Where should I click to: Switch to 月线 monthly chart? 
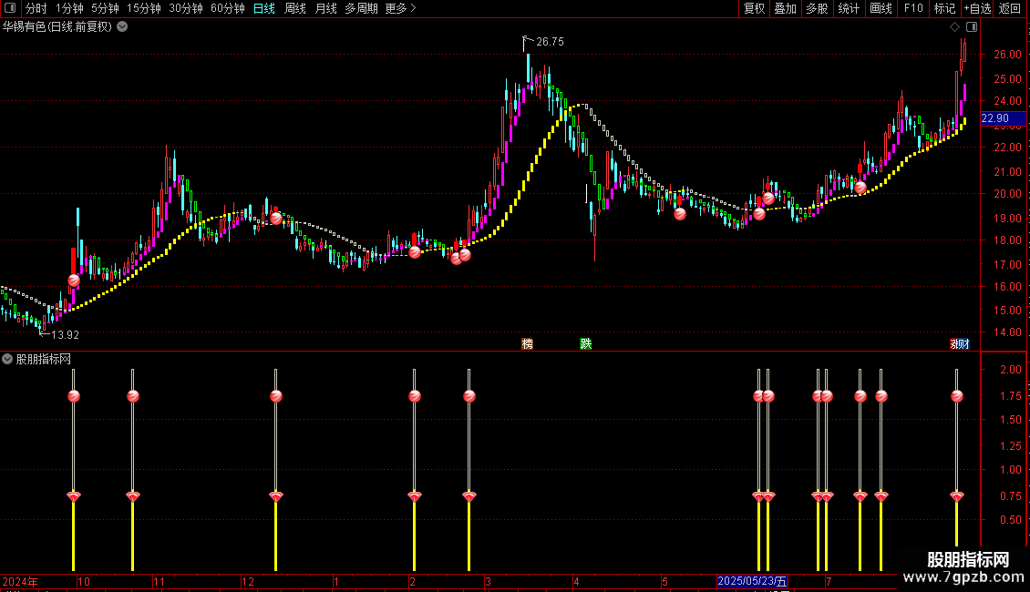[325, 8]
